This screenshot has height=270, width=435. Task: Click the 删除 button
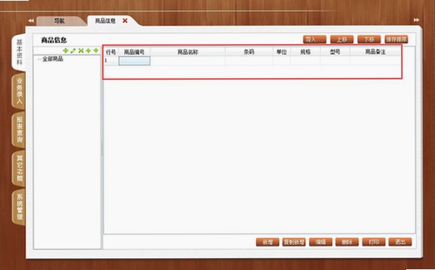click(347, 242)
